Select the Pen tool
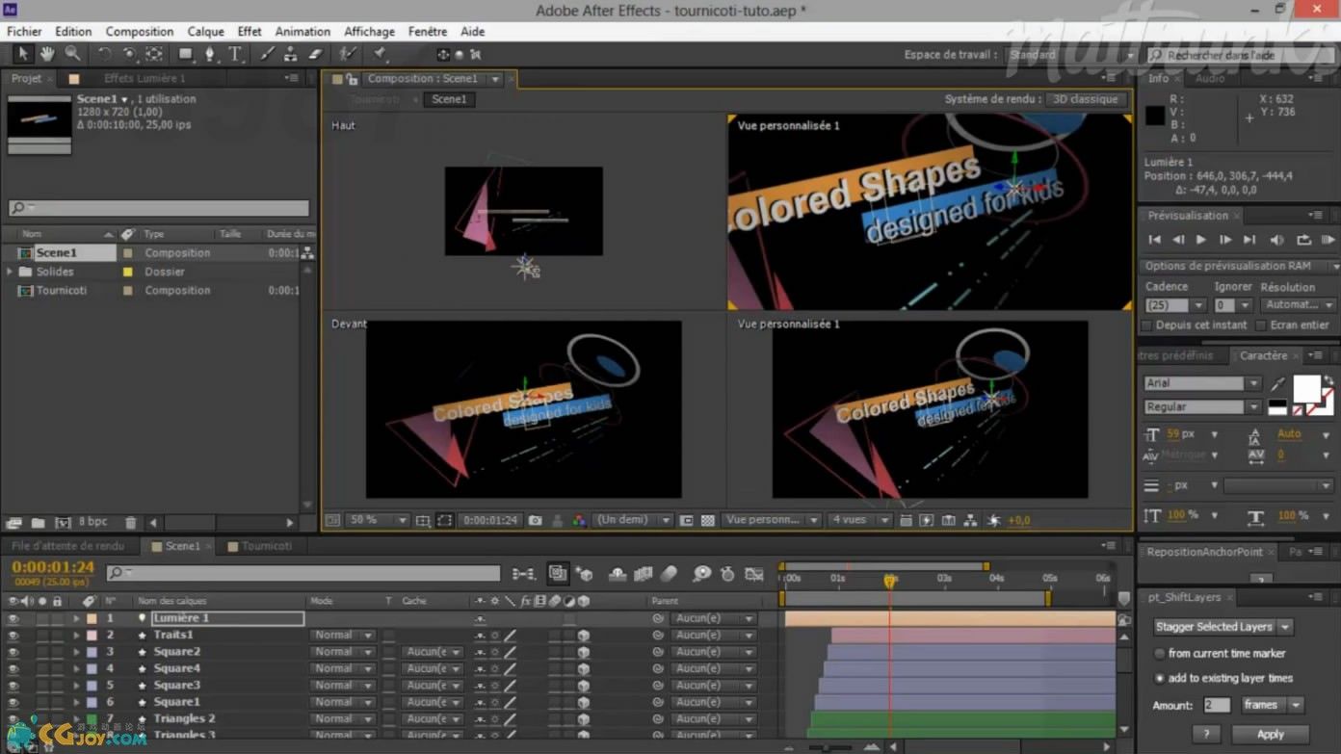The width and height of the screenshot is (1341, 754). [x=210, y=54]
